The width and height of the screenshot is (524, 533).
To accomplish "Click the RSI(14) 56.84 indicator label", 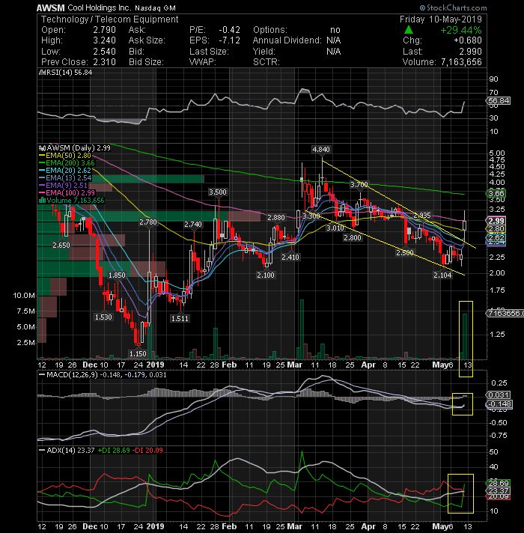I will (66, 73).
